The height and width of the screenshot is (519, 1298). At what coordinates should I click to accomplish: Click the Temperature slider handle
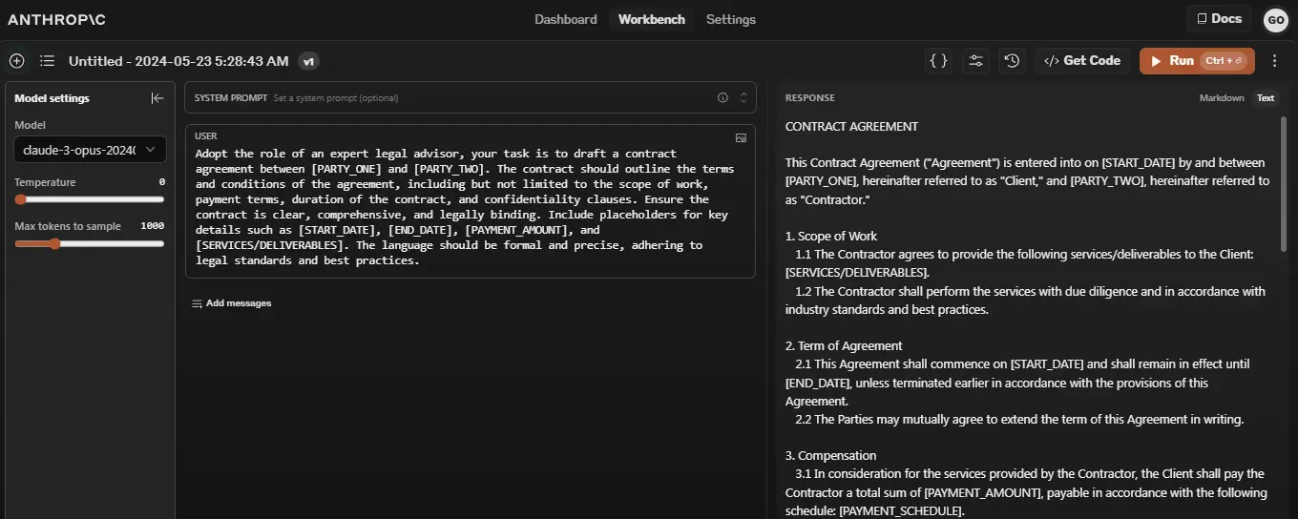(x=20, y=199)
